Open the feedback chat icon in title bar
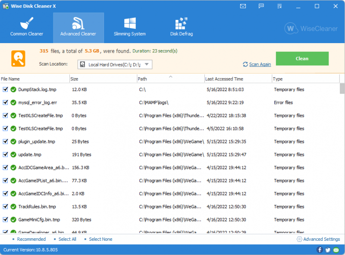This screenshot has width=345, height=255. click(x=261, y=6)
